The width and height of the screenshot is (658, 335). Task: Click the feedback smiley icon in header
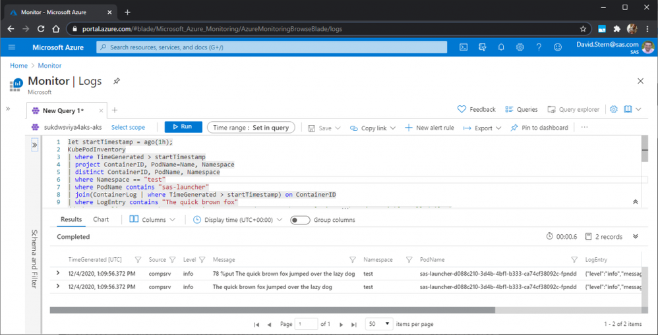pyautogui.click(x=558, y=47)
